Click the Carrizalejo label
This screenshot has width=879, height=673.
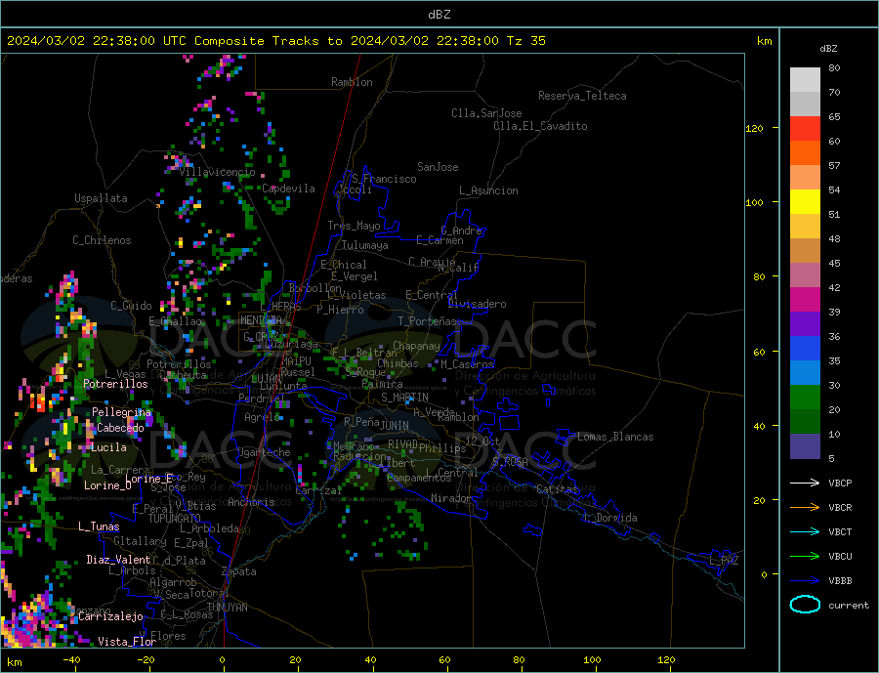click(110, 616)
